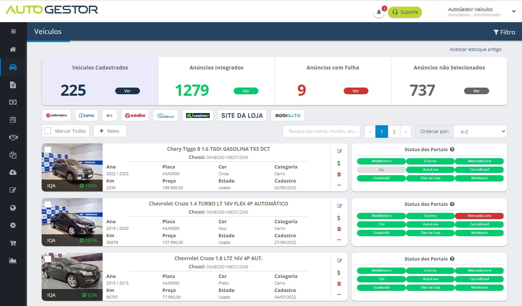The width and height of the screenshot is (522, 306).
Task: Open the Filtro funnel filter
Action: click(504, 32)
